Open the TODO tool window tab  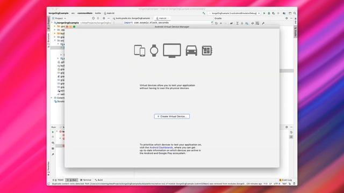[x=59, y=180]
